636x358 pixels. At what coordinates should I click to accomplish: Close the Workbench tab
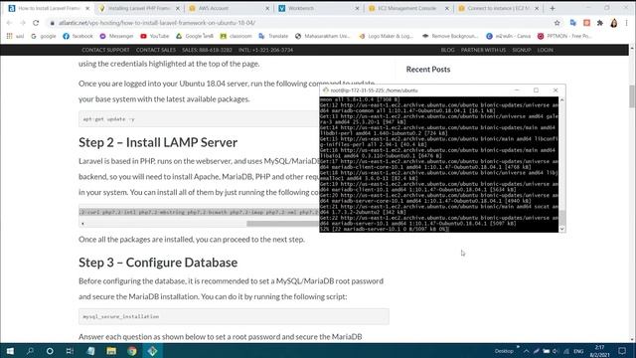click(x=357, y=8)
